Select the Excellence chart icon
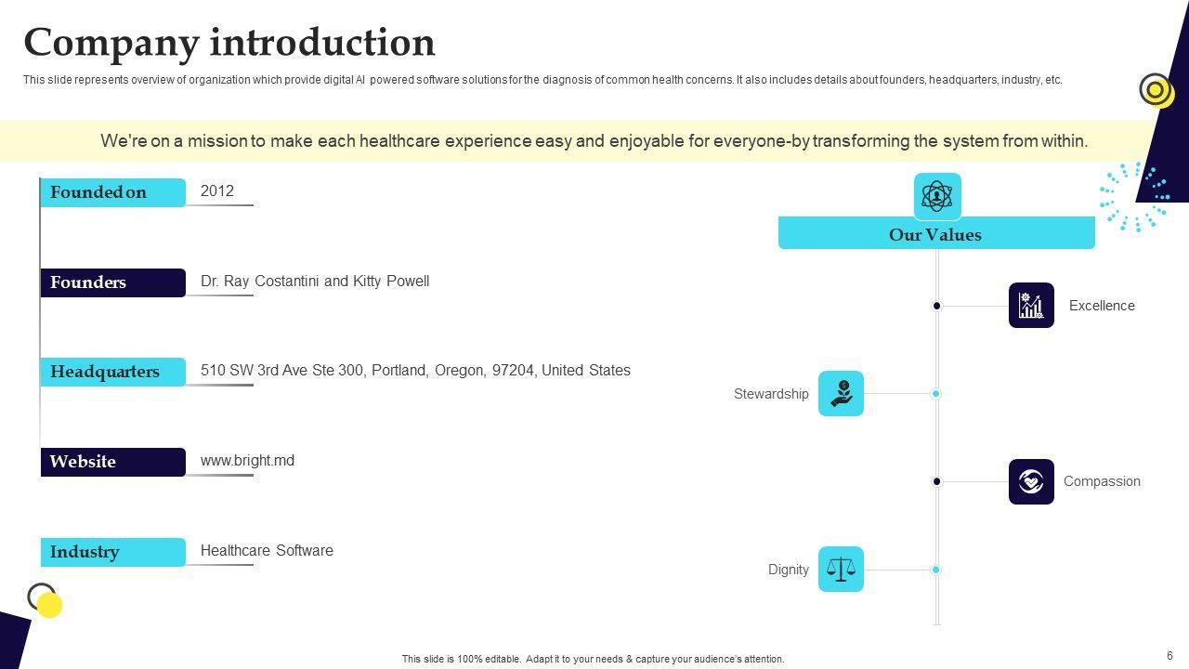Viewport: 1189px width, 669px height. pos(1031,306)
